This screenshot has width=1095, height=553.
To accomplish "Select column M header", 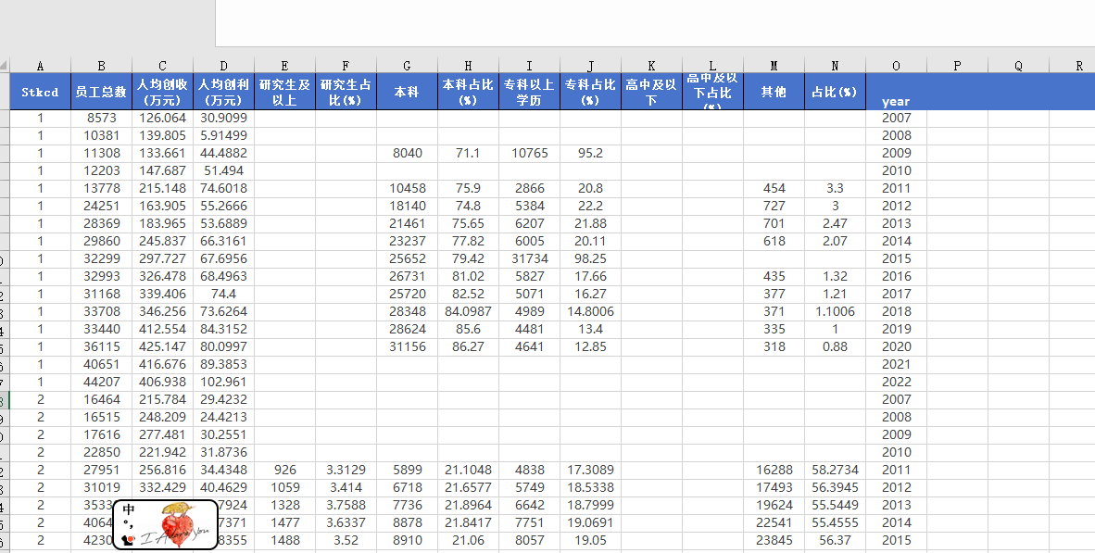I will click(774, 66).
